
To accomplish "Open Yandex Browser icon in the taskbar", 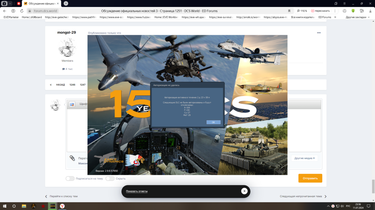I will pyautogui.click(x=62, y=206).
